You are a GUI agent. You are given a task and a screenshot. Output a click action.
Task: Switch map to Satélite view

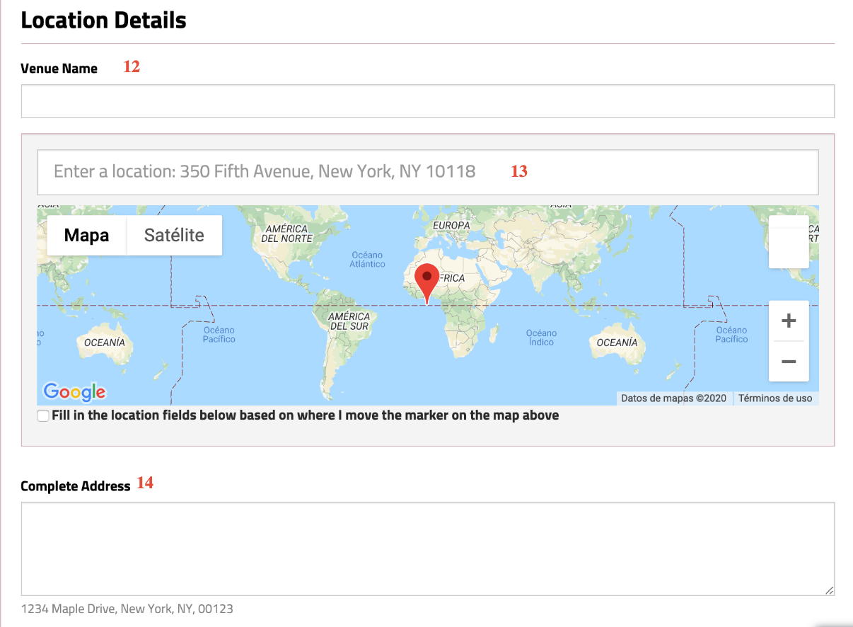click(174, 236)
